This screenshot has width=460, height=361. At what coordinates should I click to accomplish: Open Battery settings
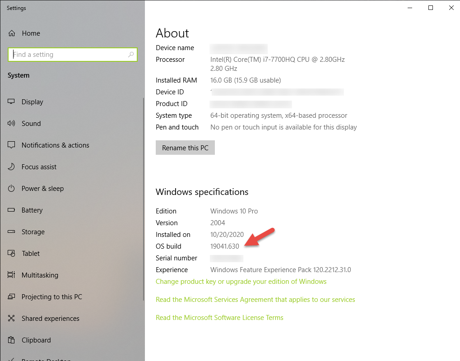(32, 210)
